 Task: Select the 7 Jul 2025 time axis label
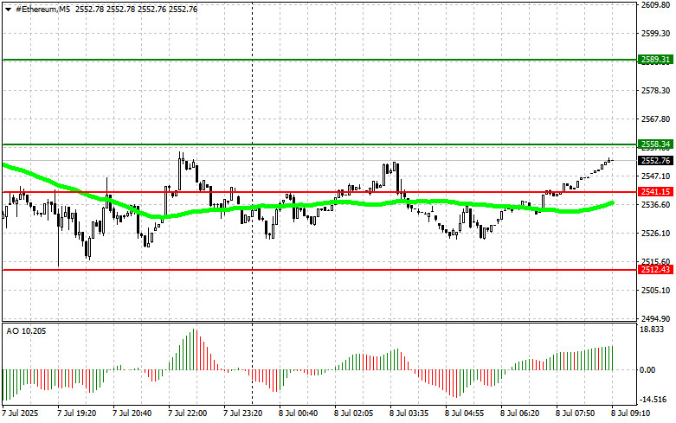pyautogui.click(x=20, y=413)
